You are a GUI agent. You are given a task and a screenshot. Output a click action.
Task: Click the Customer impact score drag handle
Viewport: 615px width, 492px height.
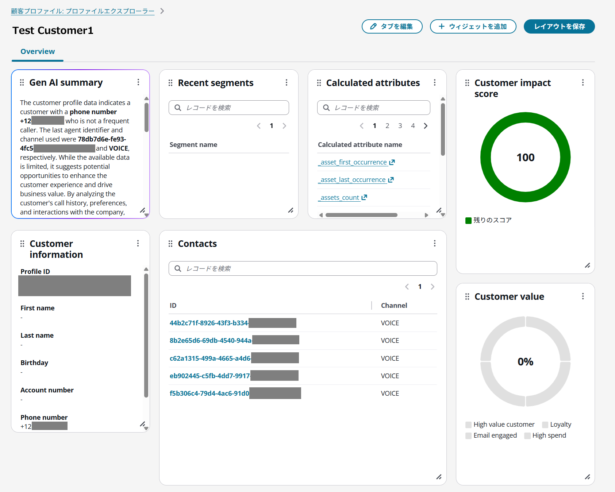[467, 83]
